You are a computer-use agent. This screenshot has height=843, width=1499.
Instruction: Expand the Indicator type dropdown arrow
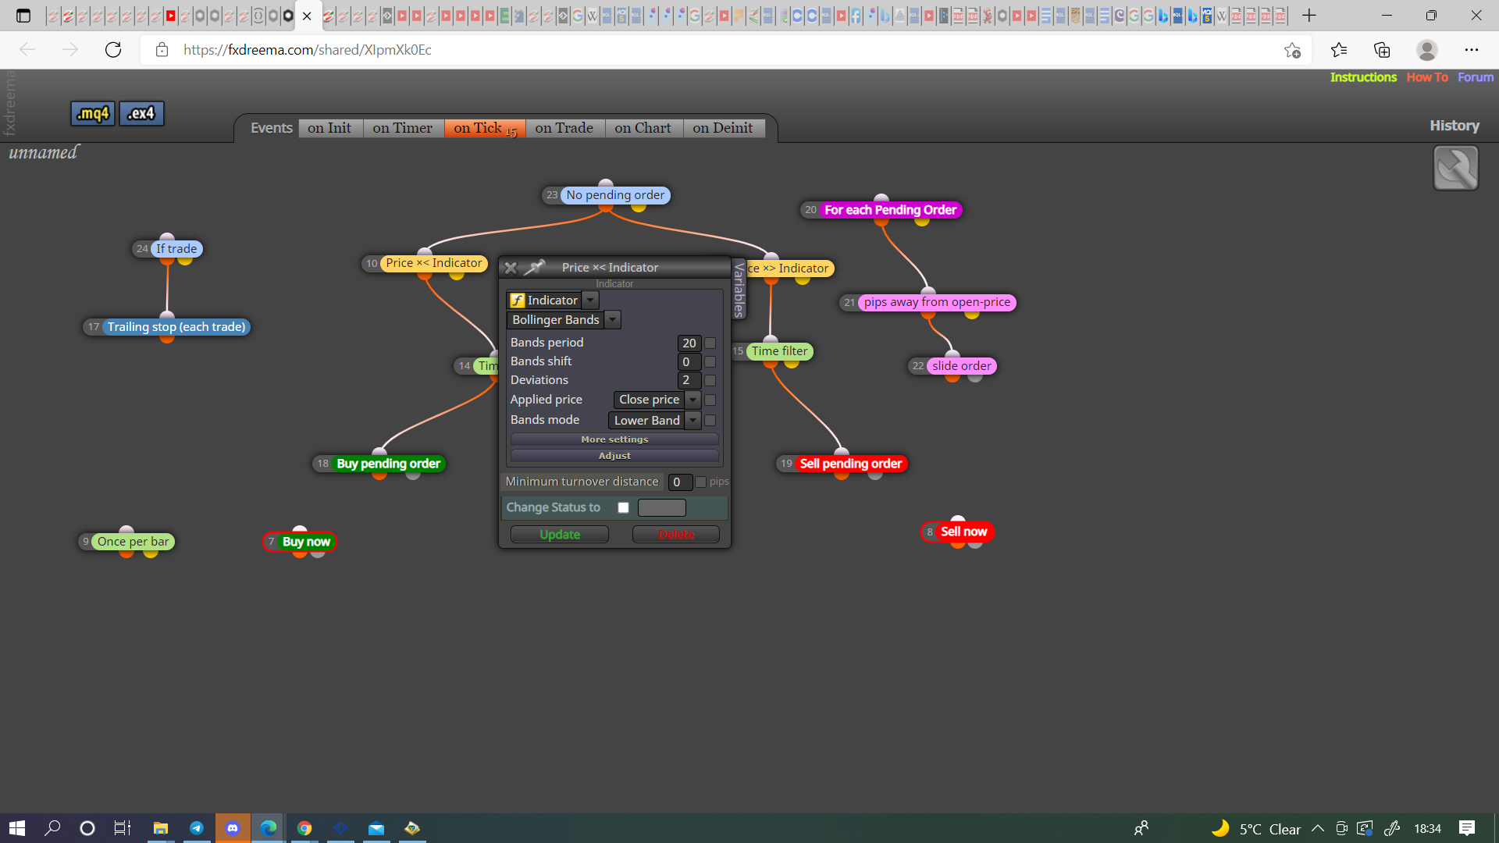coord(591,301)
